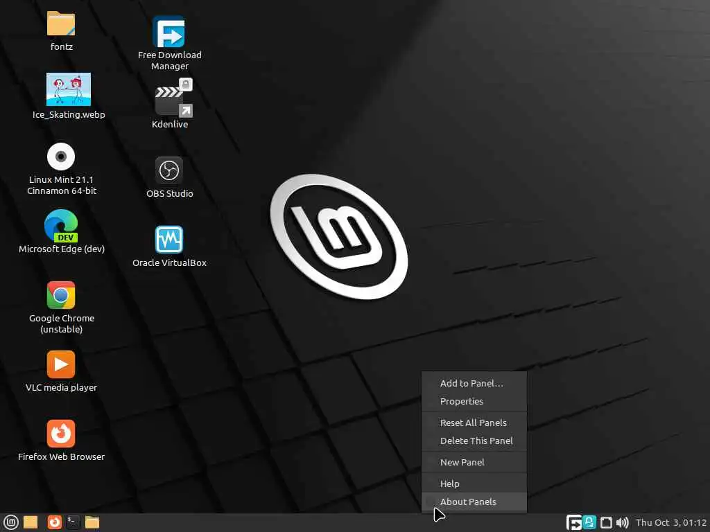Open Help from panel menu
This screenshot has height=532, width=710.
(474, 484)
